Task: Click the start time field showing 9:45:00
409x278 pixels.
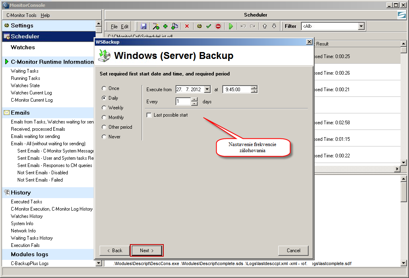Action: [x=237, y=89]
